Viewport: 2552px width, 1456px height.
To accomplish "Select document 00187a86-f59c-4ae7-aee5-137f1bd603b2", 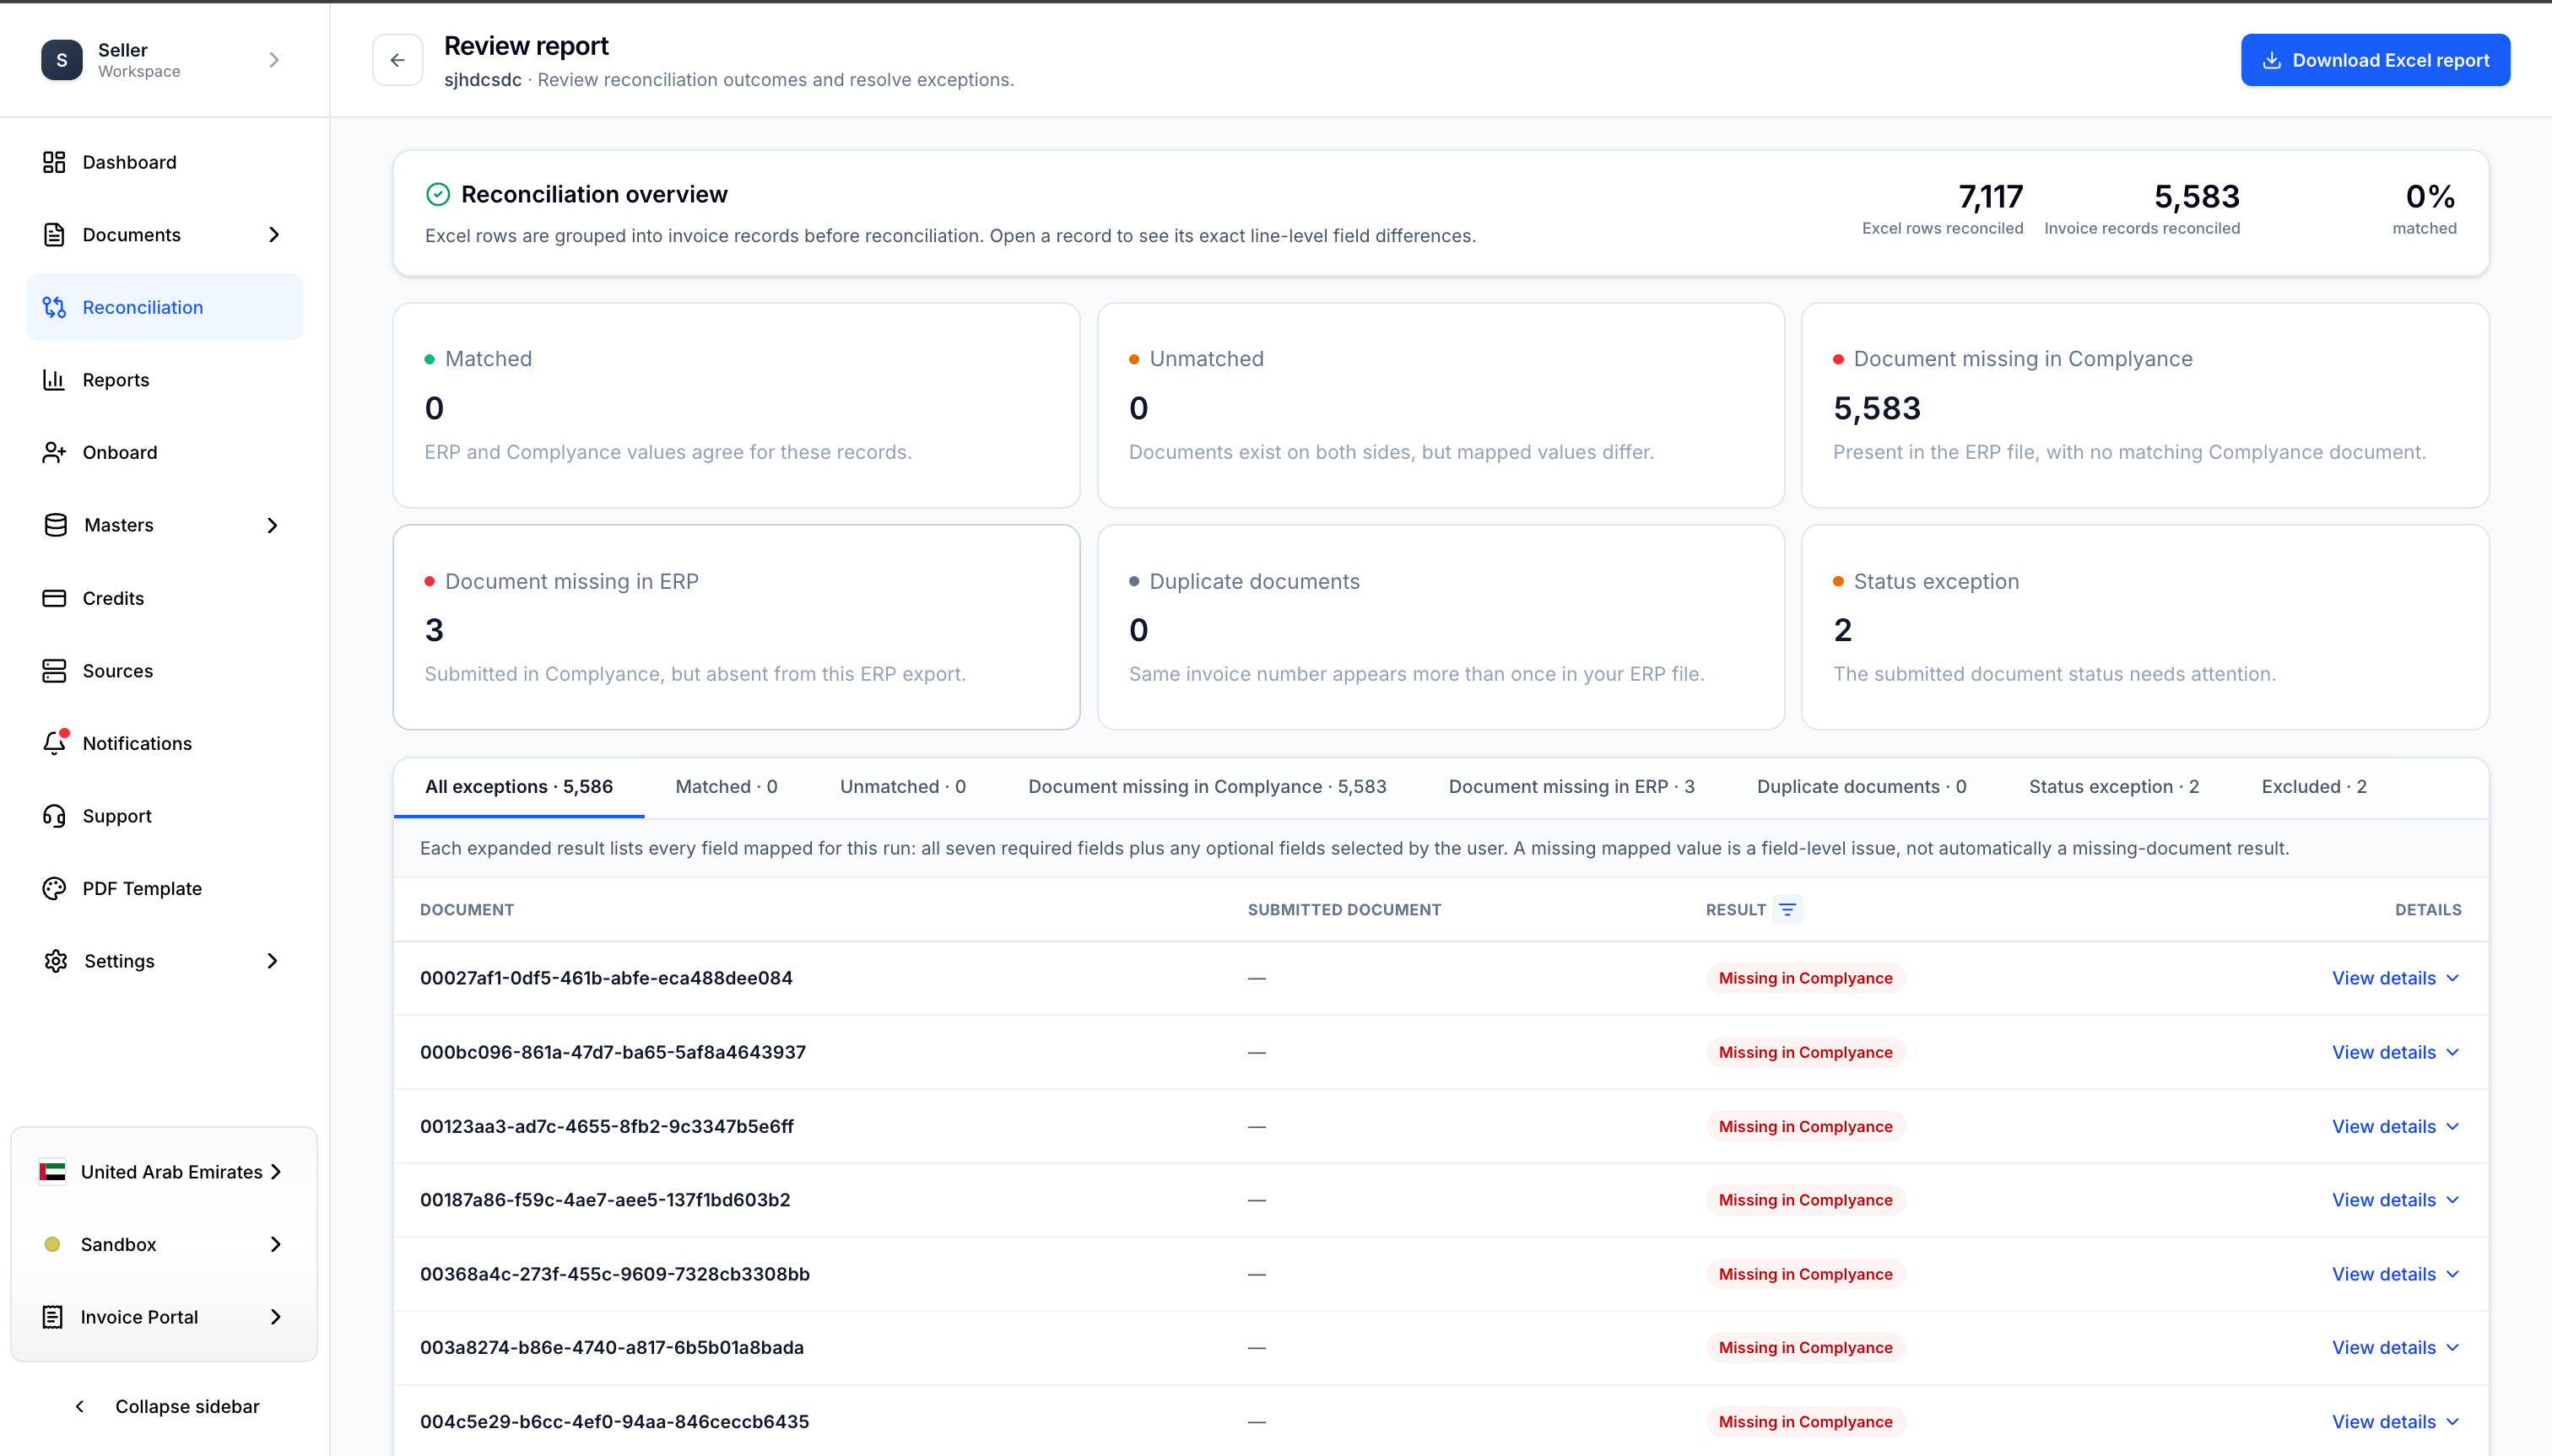I will pyautogui.click(x=605, y=1200).
